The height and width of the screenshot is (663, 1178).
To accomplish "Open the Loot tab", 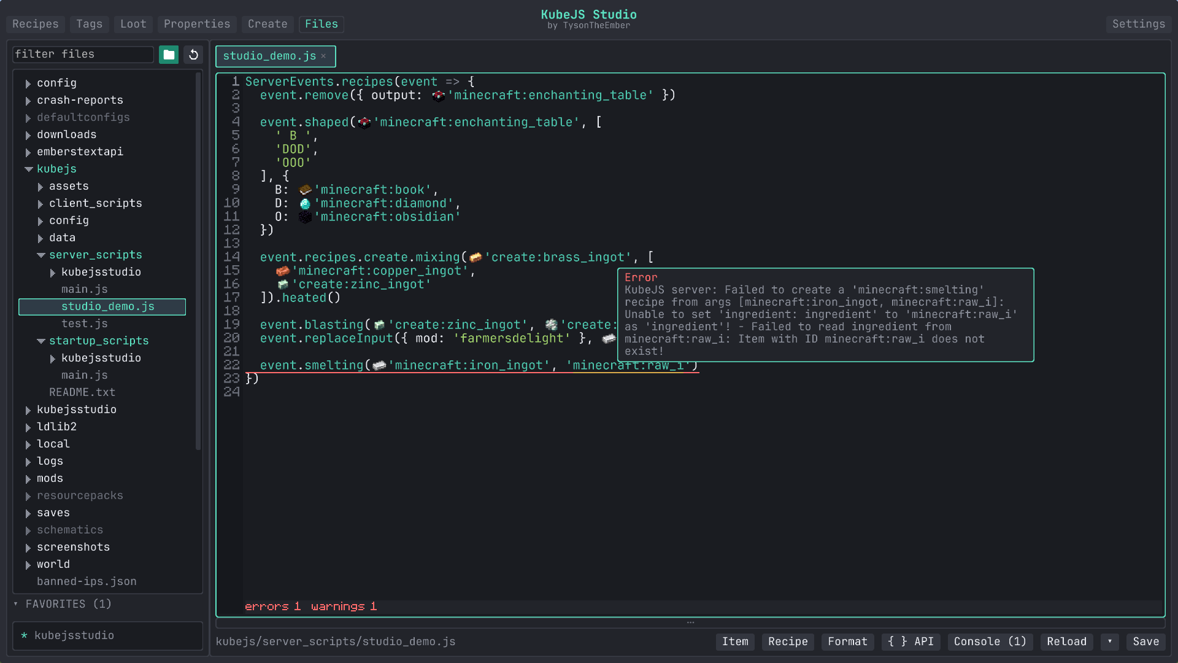I will [133, 24].
